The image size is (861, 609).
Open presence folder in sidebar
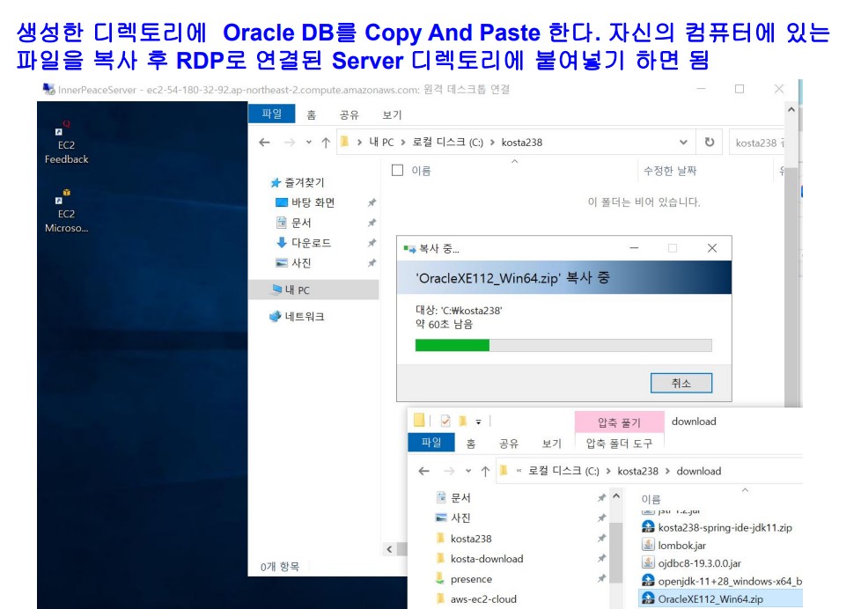(x=464, y=579)
